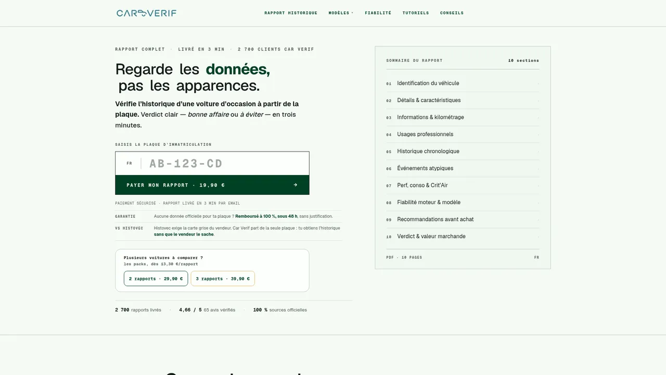Go to the Fiabilité page

point(378,13)
